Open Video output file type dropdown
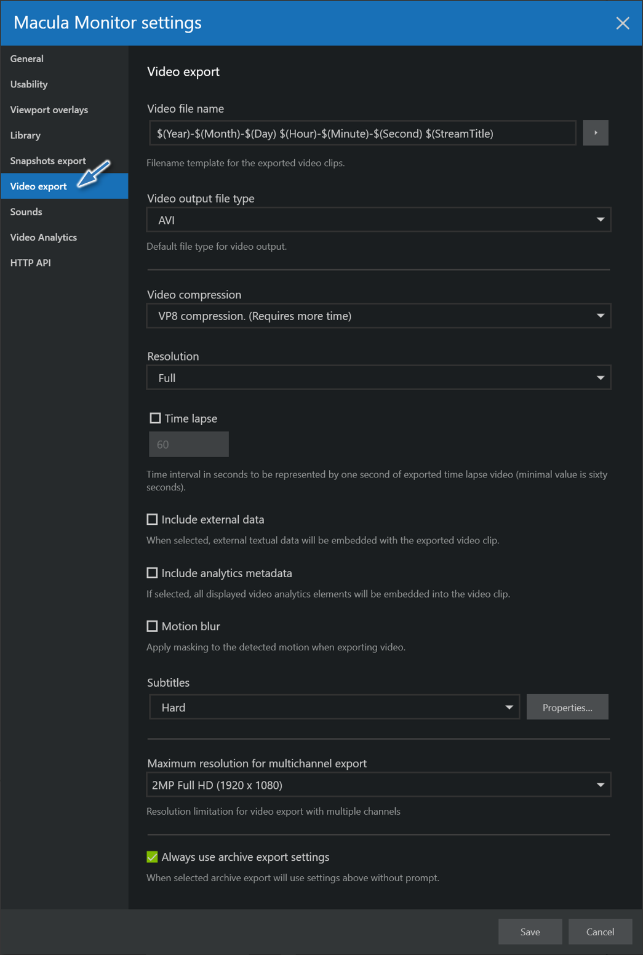The width and height of the screenshot is (643, 955). pos(378,220)
